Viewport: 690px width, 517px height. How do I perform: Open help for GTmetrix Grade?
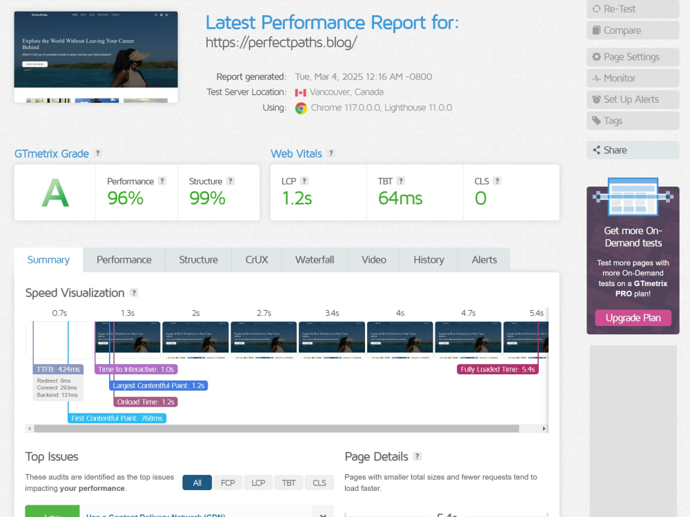coord(98,153)
